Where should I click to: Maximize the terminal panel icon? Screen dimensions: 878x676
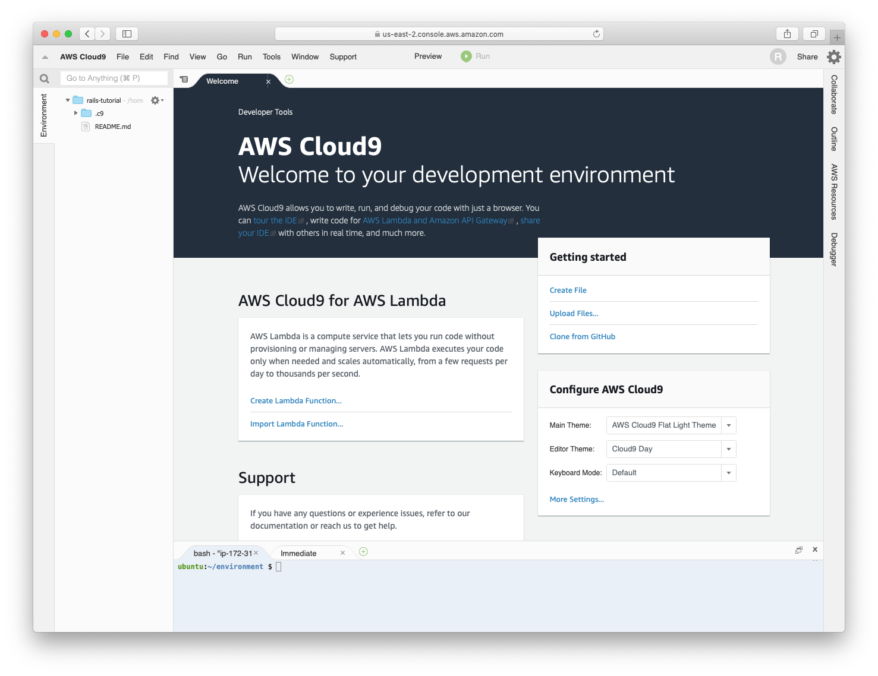pos(799,550)
